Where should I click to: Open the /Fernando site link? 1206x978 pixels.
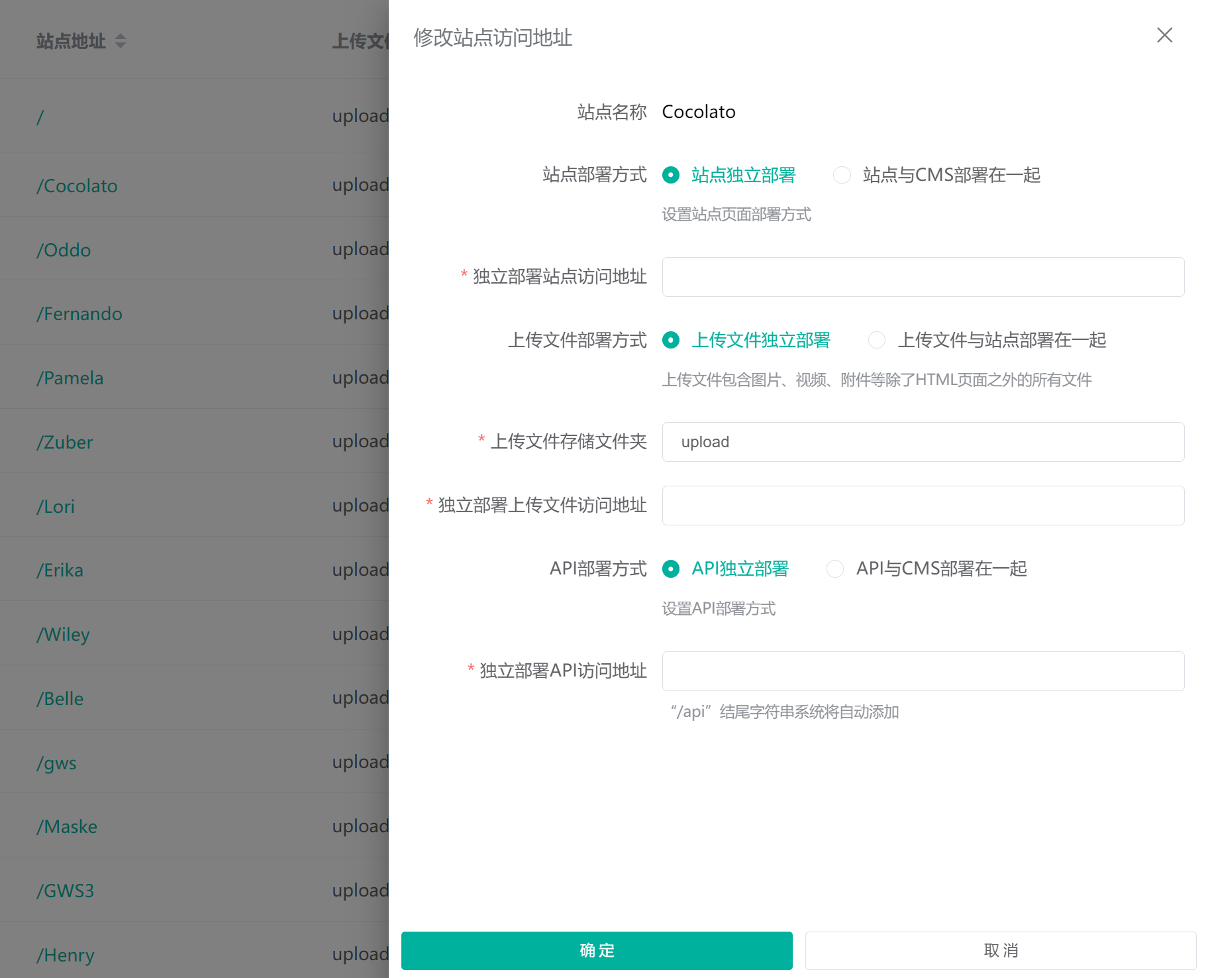pyautogui.click(x=79, y=313)
